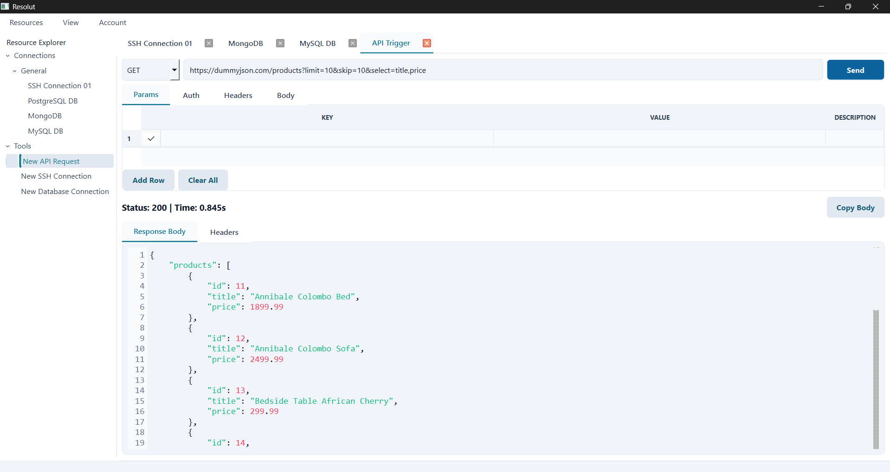Close the SSH Connection 01 tab
Viewport: 890px width, 472px height.
click(209, 43)
